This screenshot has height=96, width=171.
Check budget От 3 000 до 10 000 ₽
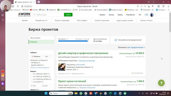31,77
